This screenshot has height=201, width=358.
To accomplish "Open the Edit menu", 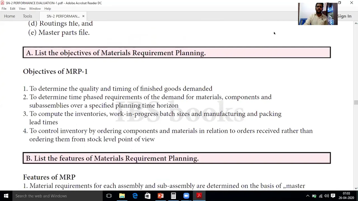I will click(13, 9).
